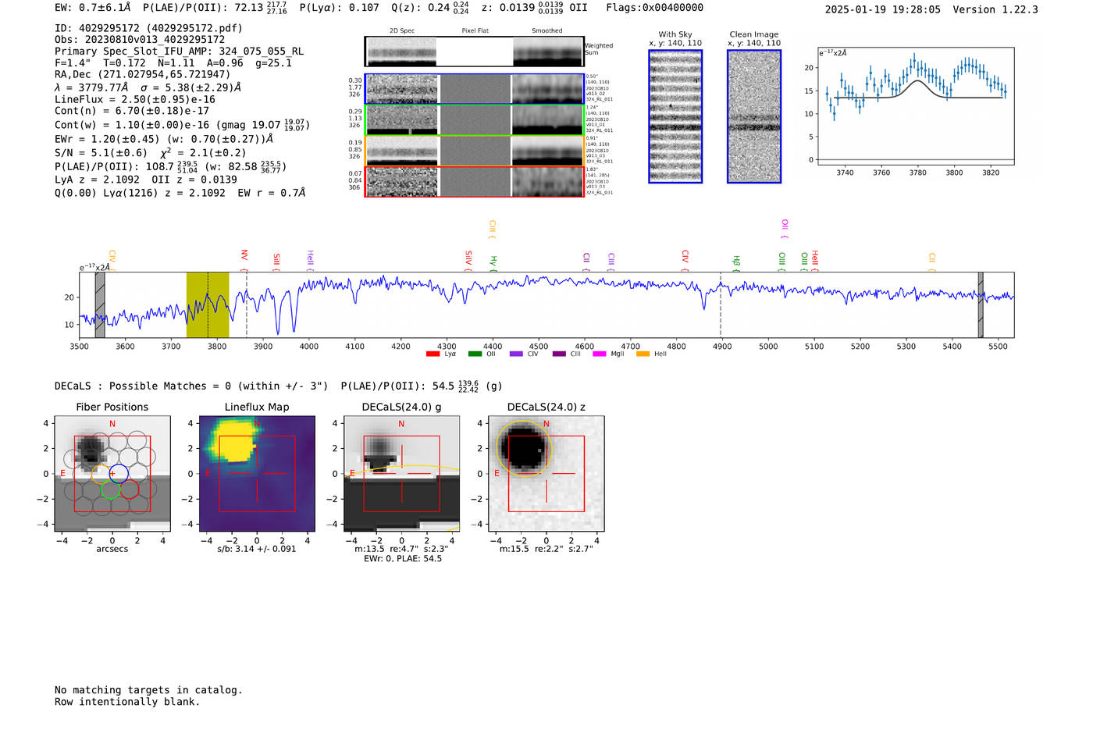Click the LineFlux = 2.50(±0.95)e-16 text
The image size is (1093, 744).
point(135,100)
